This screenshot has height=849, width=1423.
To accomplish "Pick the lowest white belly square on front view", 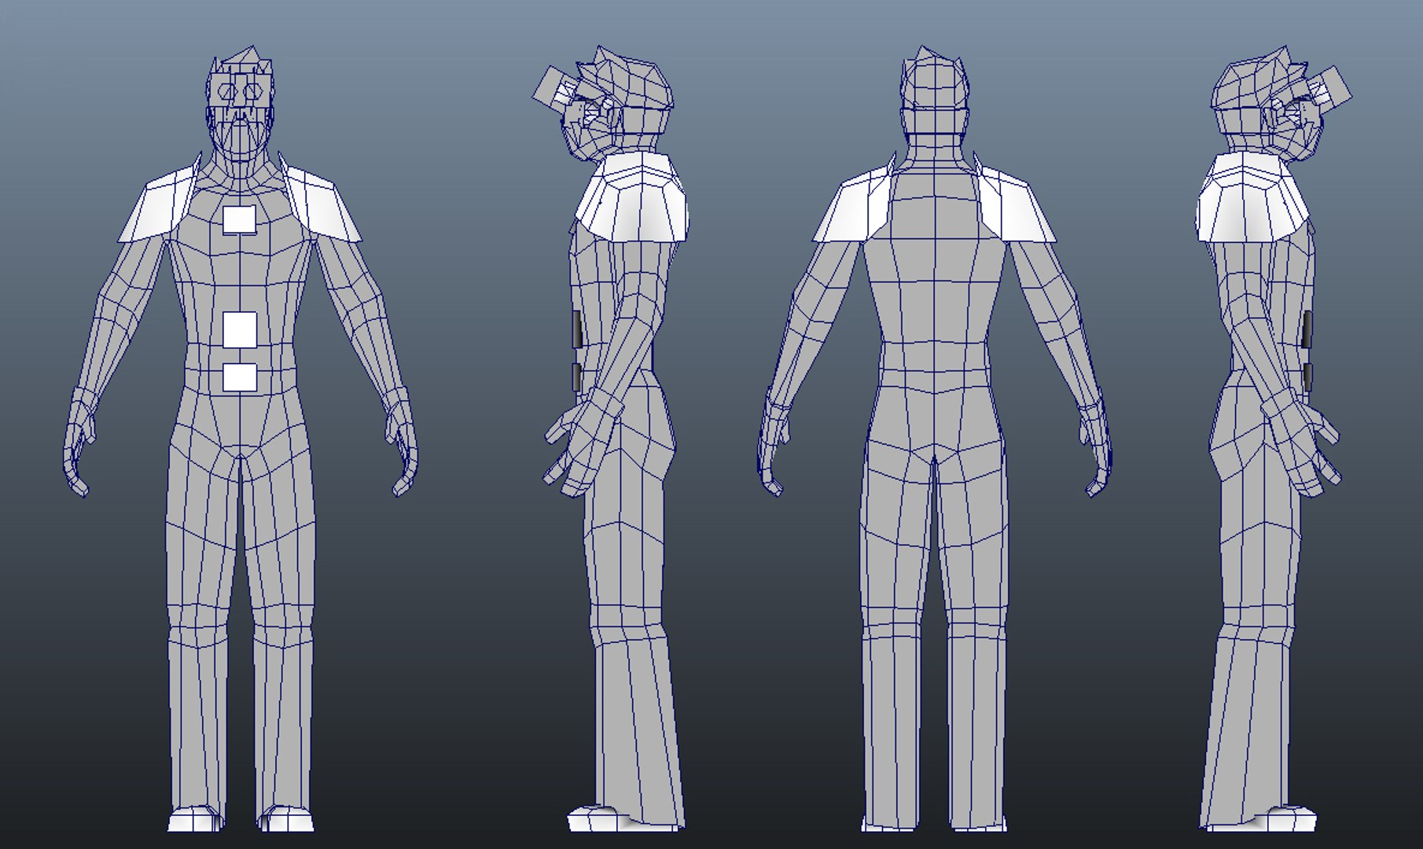I will [x=240, y=377].
